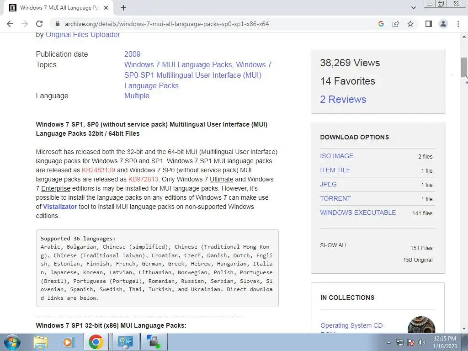Close the Windows 7 MUI tab
468x351 pixels.
(106, 8)
